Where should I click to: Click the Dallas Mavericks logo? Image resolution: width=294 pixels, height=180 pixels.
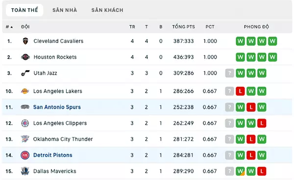[x=25, y=171]
